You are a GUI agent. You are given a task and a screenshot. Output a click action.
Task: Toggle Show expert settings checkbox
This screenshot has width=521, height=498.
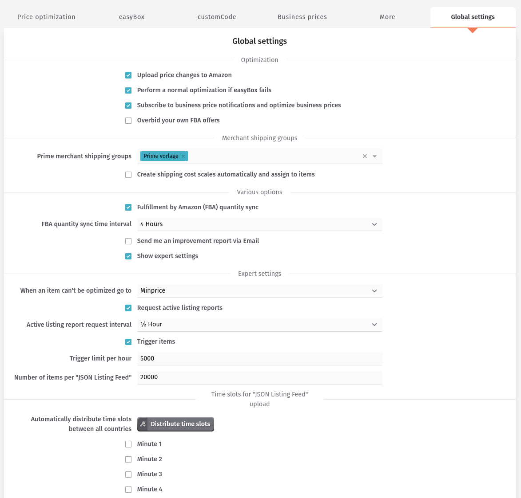pyautogui.click(x=128, y=256)
